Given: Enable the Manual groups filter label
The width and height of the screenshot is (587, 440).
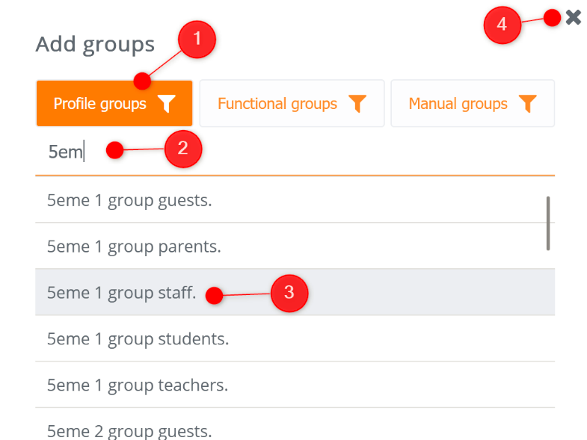Looking at the screenshot, I should click(x=458, y=104).
